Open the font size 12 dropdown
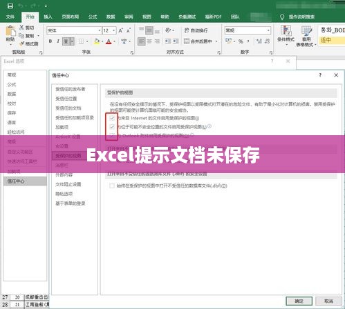 [x=113, y=30]
